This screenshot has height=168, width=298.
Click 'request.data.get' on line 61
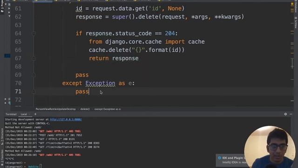pos(118,8)
